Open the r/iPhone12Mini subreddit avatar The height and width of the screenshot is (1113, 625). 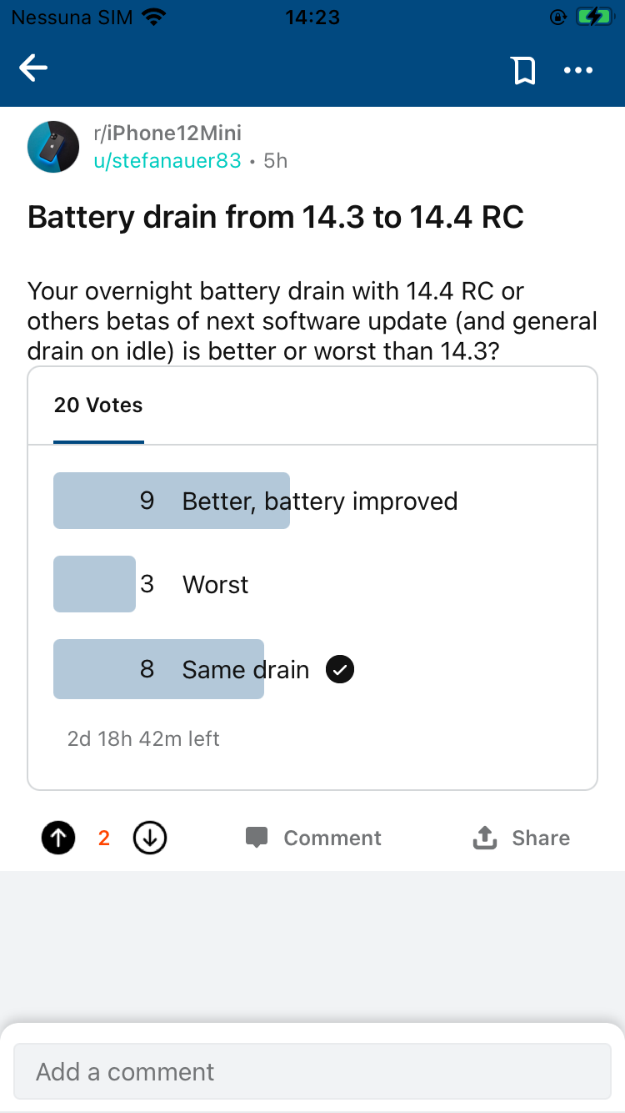[x=53, y=147]
